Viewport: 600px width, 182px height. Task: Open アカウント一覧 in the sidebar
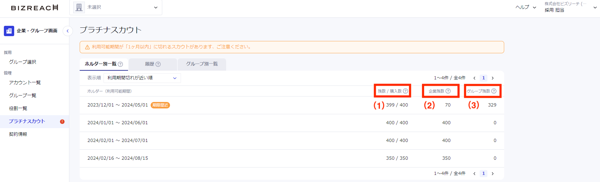click(25, 83)
